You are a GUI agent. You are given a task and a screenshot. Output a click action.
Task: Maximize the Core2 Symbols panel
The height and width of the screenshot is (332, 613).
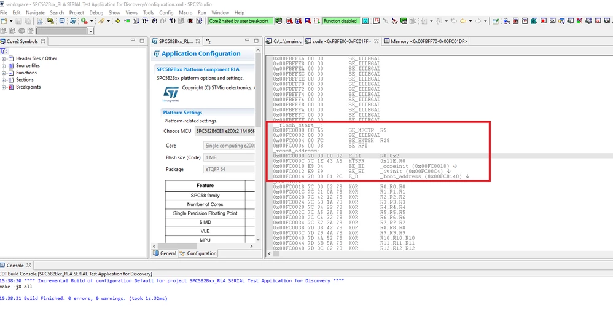pyautogui.click(x=142, y=41)
